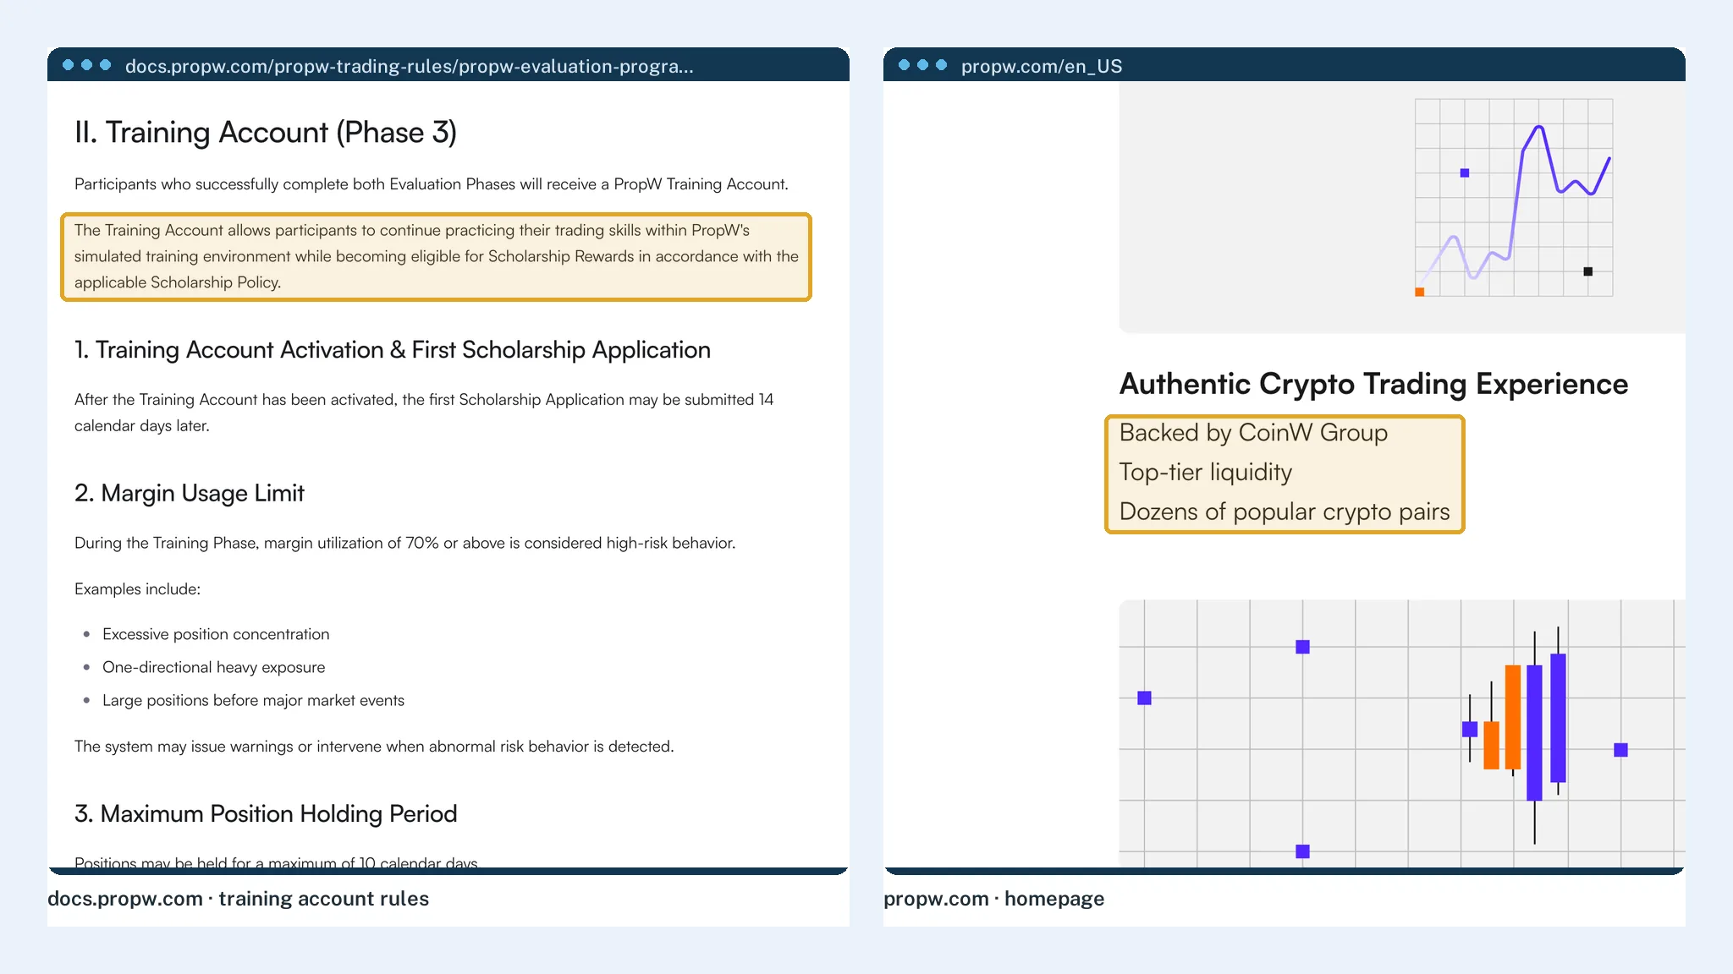
Task: Click '3. Maximum Position Holding Period' heading
Action: point(266,813)
